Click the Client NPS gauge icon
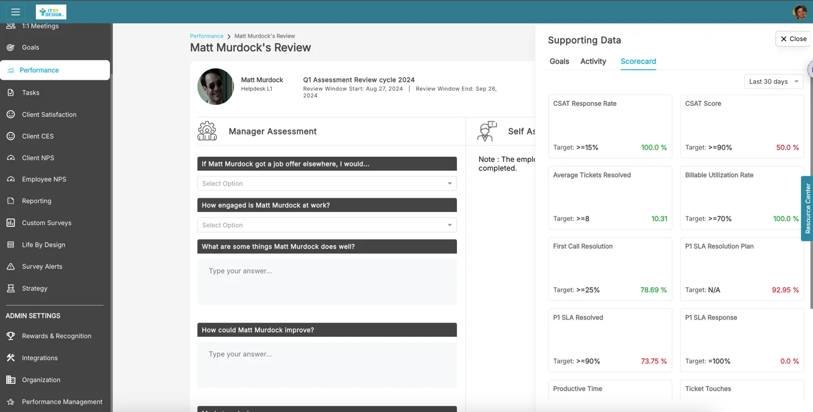 pyautogui.click(x=11, y=158)
